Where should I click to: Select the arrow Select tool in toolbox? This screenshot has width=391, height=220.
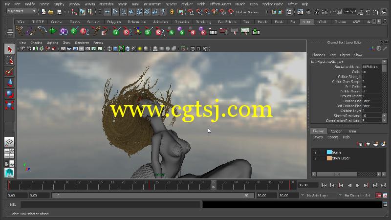[x=9, y=49]
